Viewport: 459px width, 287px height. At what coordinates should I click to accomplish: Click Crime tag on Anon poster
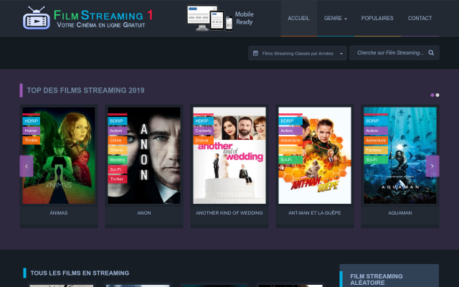(x=118, y=141)
